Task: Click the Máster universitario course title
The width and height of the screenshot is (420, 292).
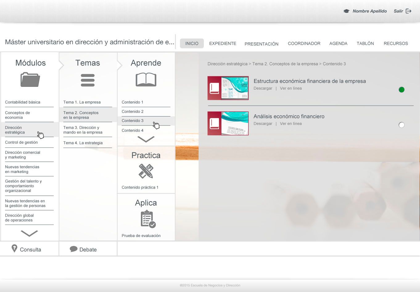Action: (x=89, y=42)
